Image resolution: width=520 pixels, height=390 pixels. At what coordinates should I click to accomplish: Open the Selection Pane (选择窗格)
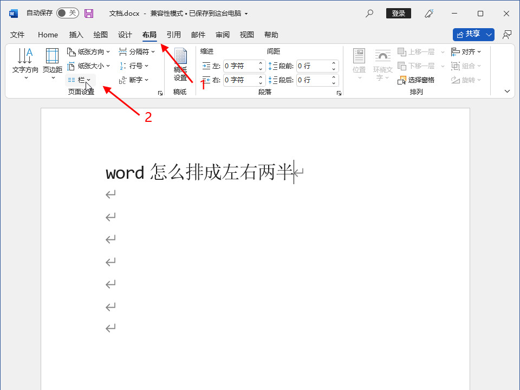[x=416, y=80]
